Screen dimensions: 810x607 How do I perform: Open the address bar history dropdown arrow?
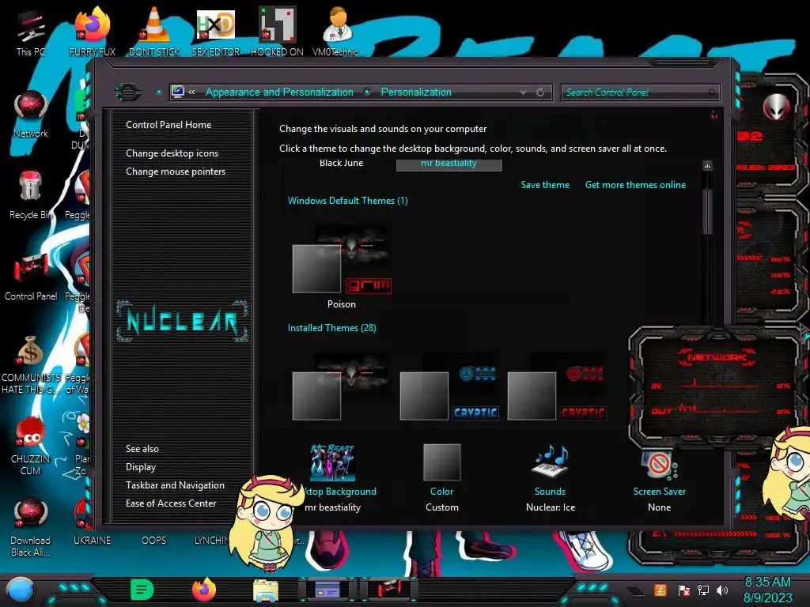524,92
